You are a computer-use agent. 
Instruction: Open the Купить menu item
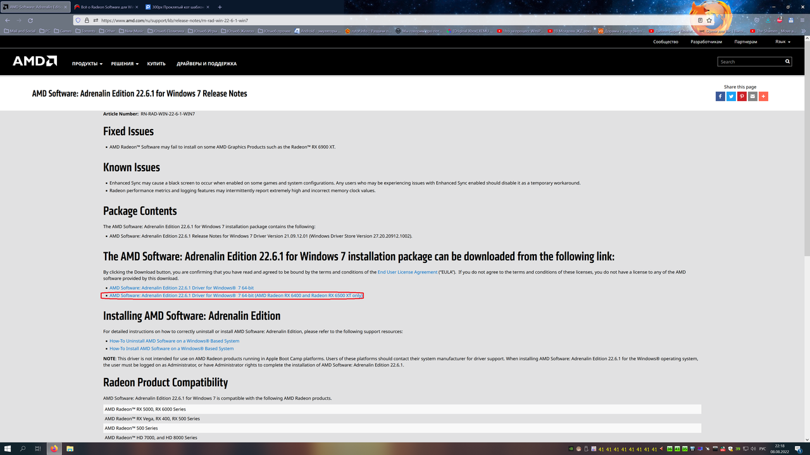(156, 63)
